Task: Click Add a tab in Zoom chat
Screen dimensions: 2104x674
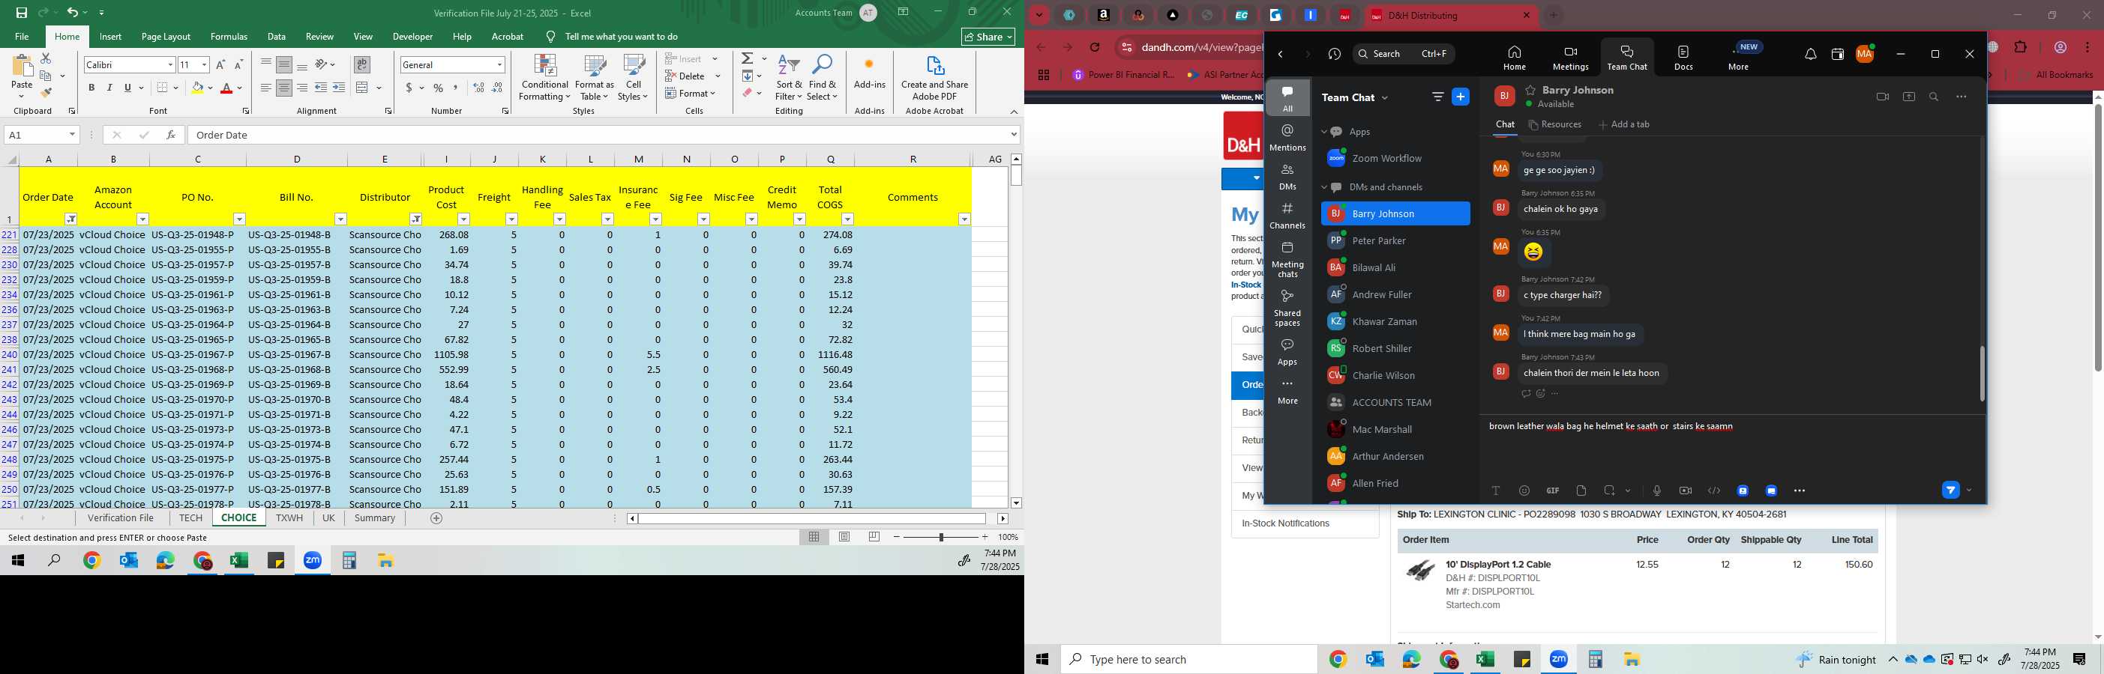Action: (1624, 125)
